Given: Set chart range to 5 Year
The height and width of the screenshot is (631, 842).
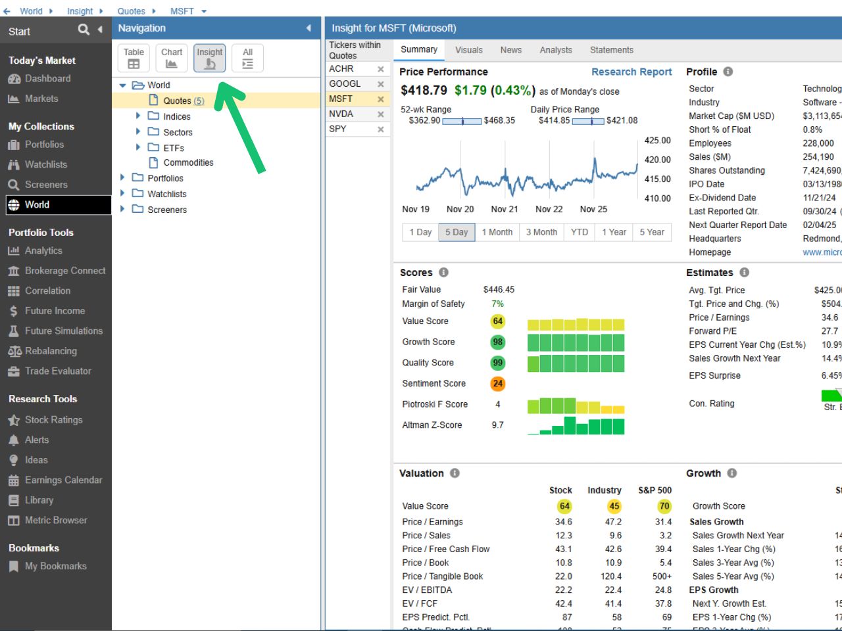Looking at the screenshot, I should (652, 232).
